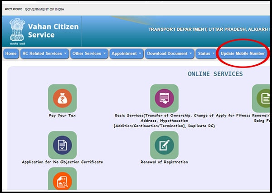This screenshot has width=272, height=193.
Task: Open Other Services dropdown menu
Action: click(x=89, y=53)
